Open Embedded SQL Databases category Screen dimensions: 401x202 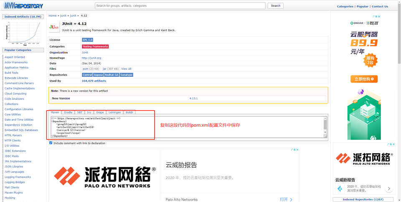21,130
